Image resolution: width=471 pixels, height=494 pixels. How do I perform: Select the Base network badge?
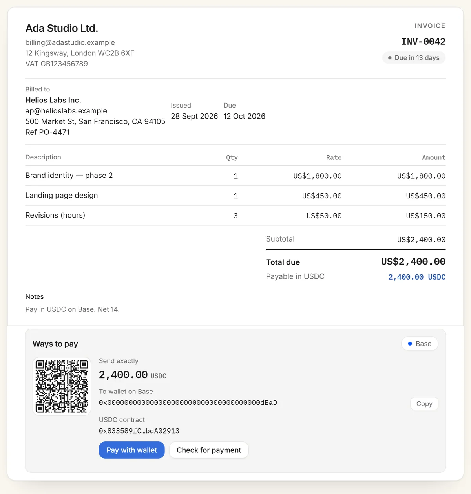coord(420,344)
